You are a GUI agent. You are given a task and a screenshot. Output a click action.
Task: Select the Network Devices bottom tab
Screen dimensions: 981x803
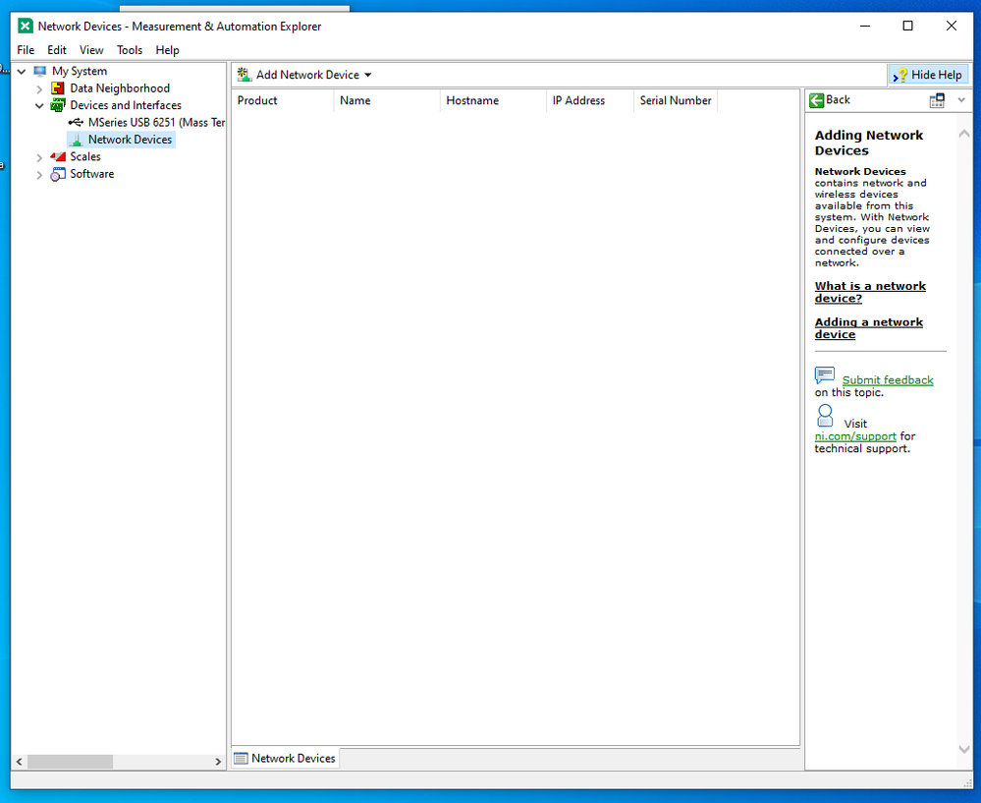point(286,759)
